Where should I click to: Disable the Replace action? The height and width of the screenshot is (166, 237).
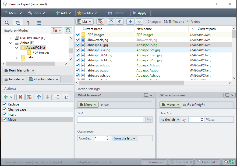coord(4,104)
